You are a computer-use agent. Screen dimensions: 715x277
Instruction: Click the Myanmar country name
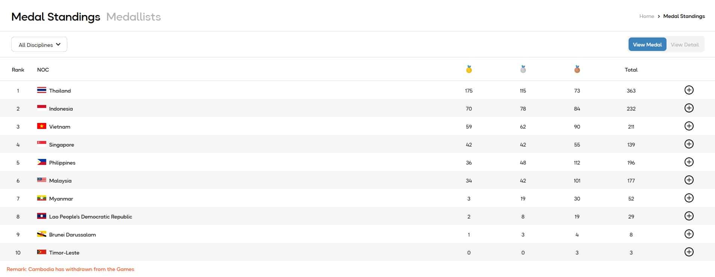[61, 199]
